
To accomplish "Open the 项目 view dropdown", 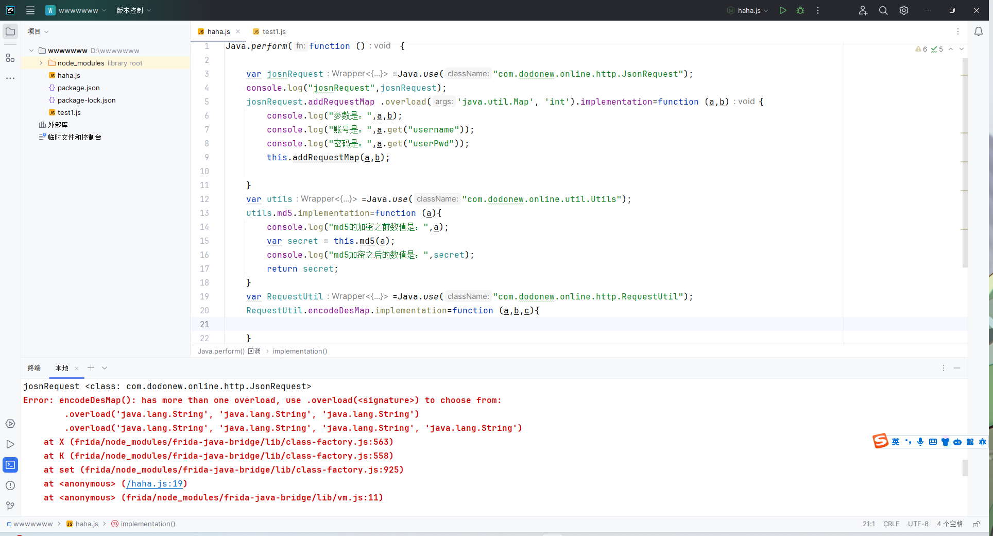I will click(38, 31).
